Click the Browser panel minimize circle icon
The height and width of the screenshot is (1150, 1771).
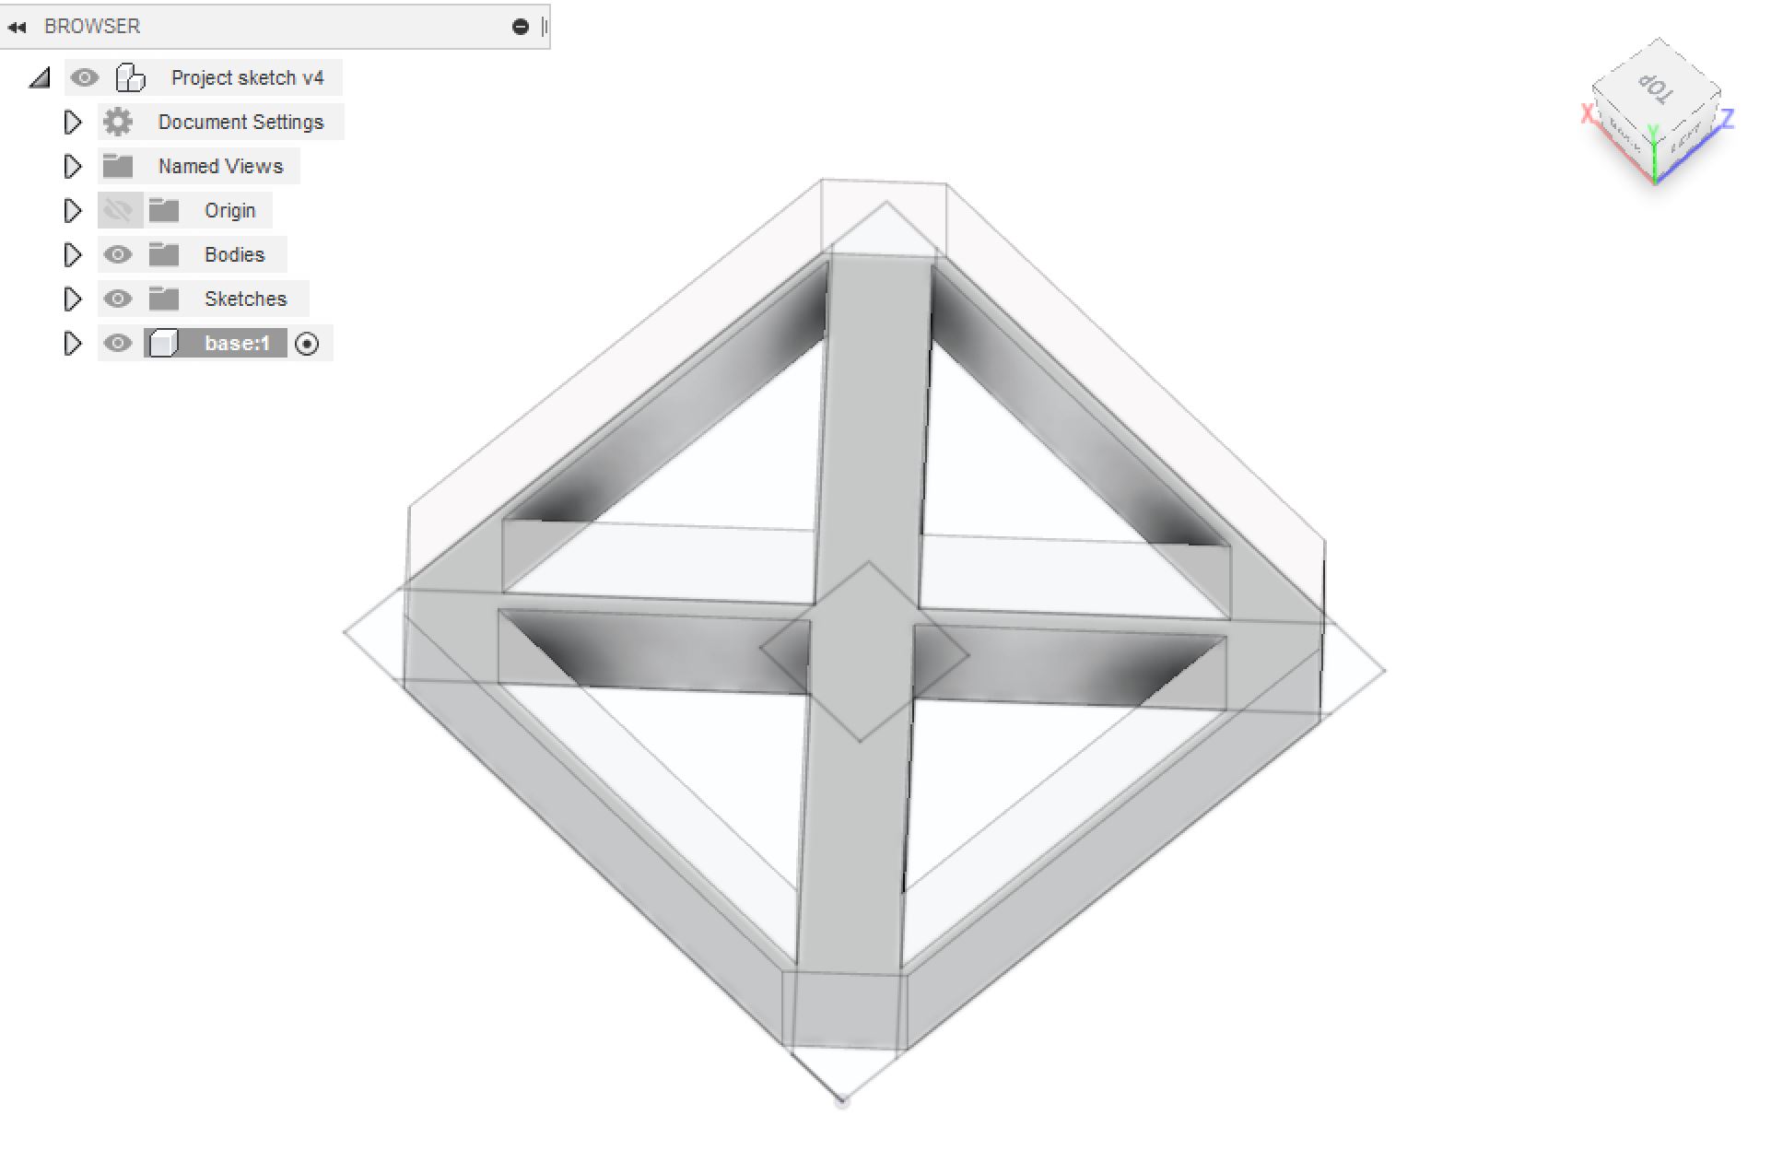click(x=521, y=27)
